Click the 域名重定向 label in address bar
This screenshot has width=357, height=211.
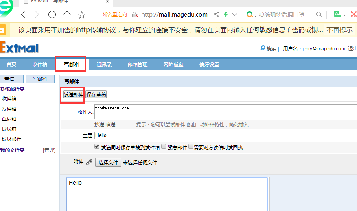114,15
